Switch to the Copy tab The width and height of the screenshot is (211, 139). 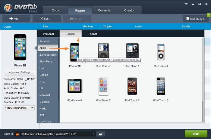pyautogui.click(x=55, y=10)
